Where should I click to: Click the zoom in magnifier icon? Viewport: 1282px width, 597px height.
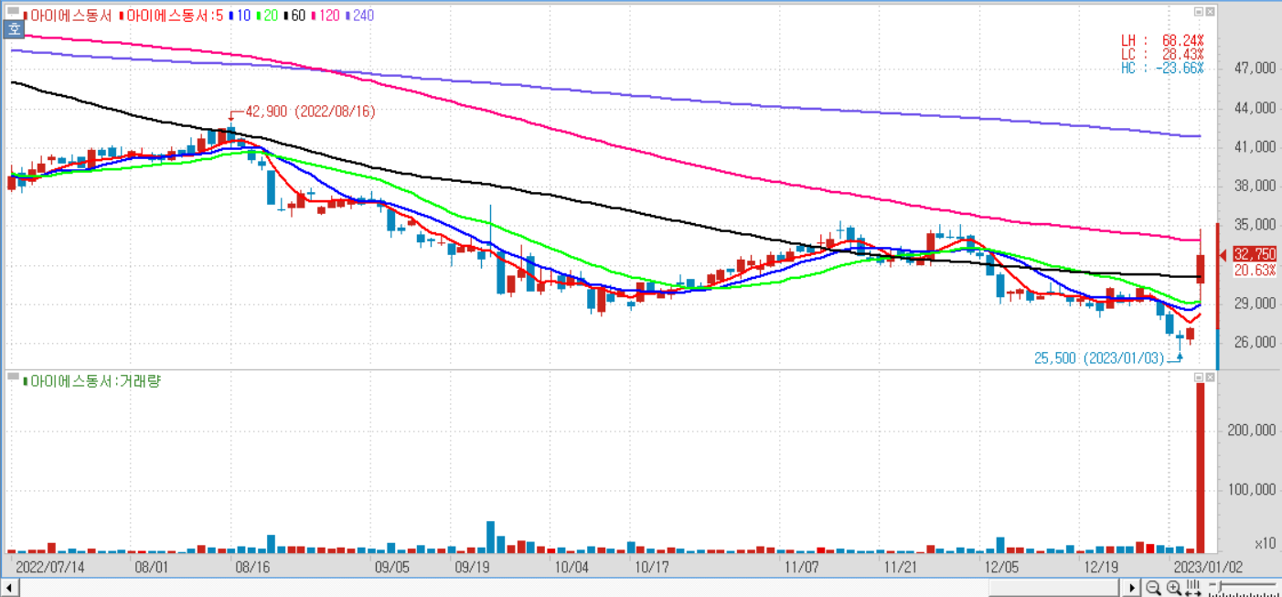1174,587
